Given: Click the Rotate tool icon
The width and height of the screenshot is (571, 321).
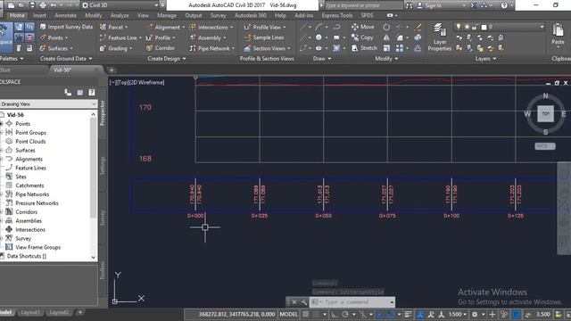Looking at the screenshot, I should [x=386, y=27].
